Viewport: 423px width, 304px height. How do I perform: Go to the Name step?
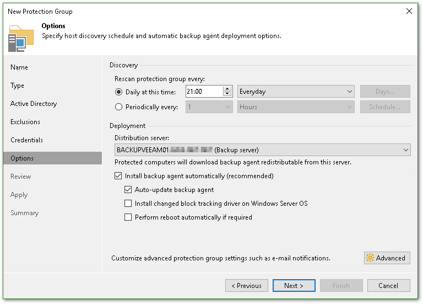pyautogui.click(x=19, y=67)
